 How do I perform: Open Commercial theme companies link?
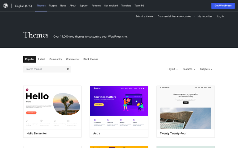tap(174, 16)
